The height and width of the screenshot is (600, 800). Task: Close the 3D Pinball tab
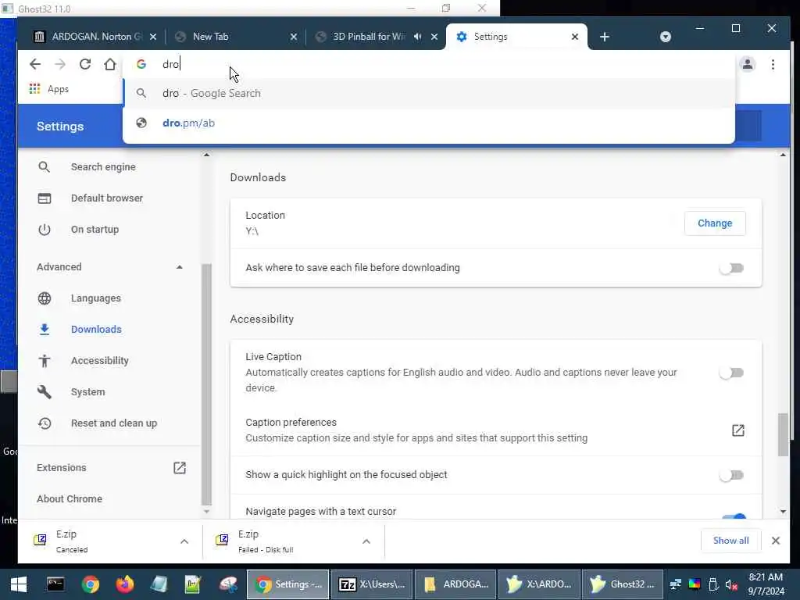434,37
